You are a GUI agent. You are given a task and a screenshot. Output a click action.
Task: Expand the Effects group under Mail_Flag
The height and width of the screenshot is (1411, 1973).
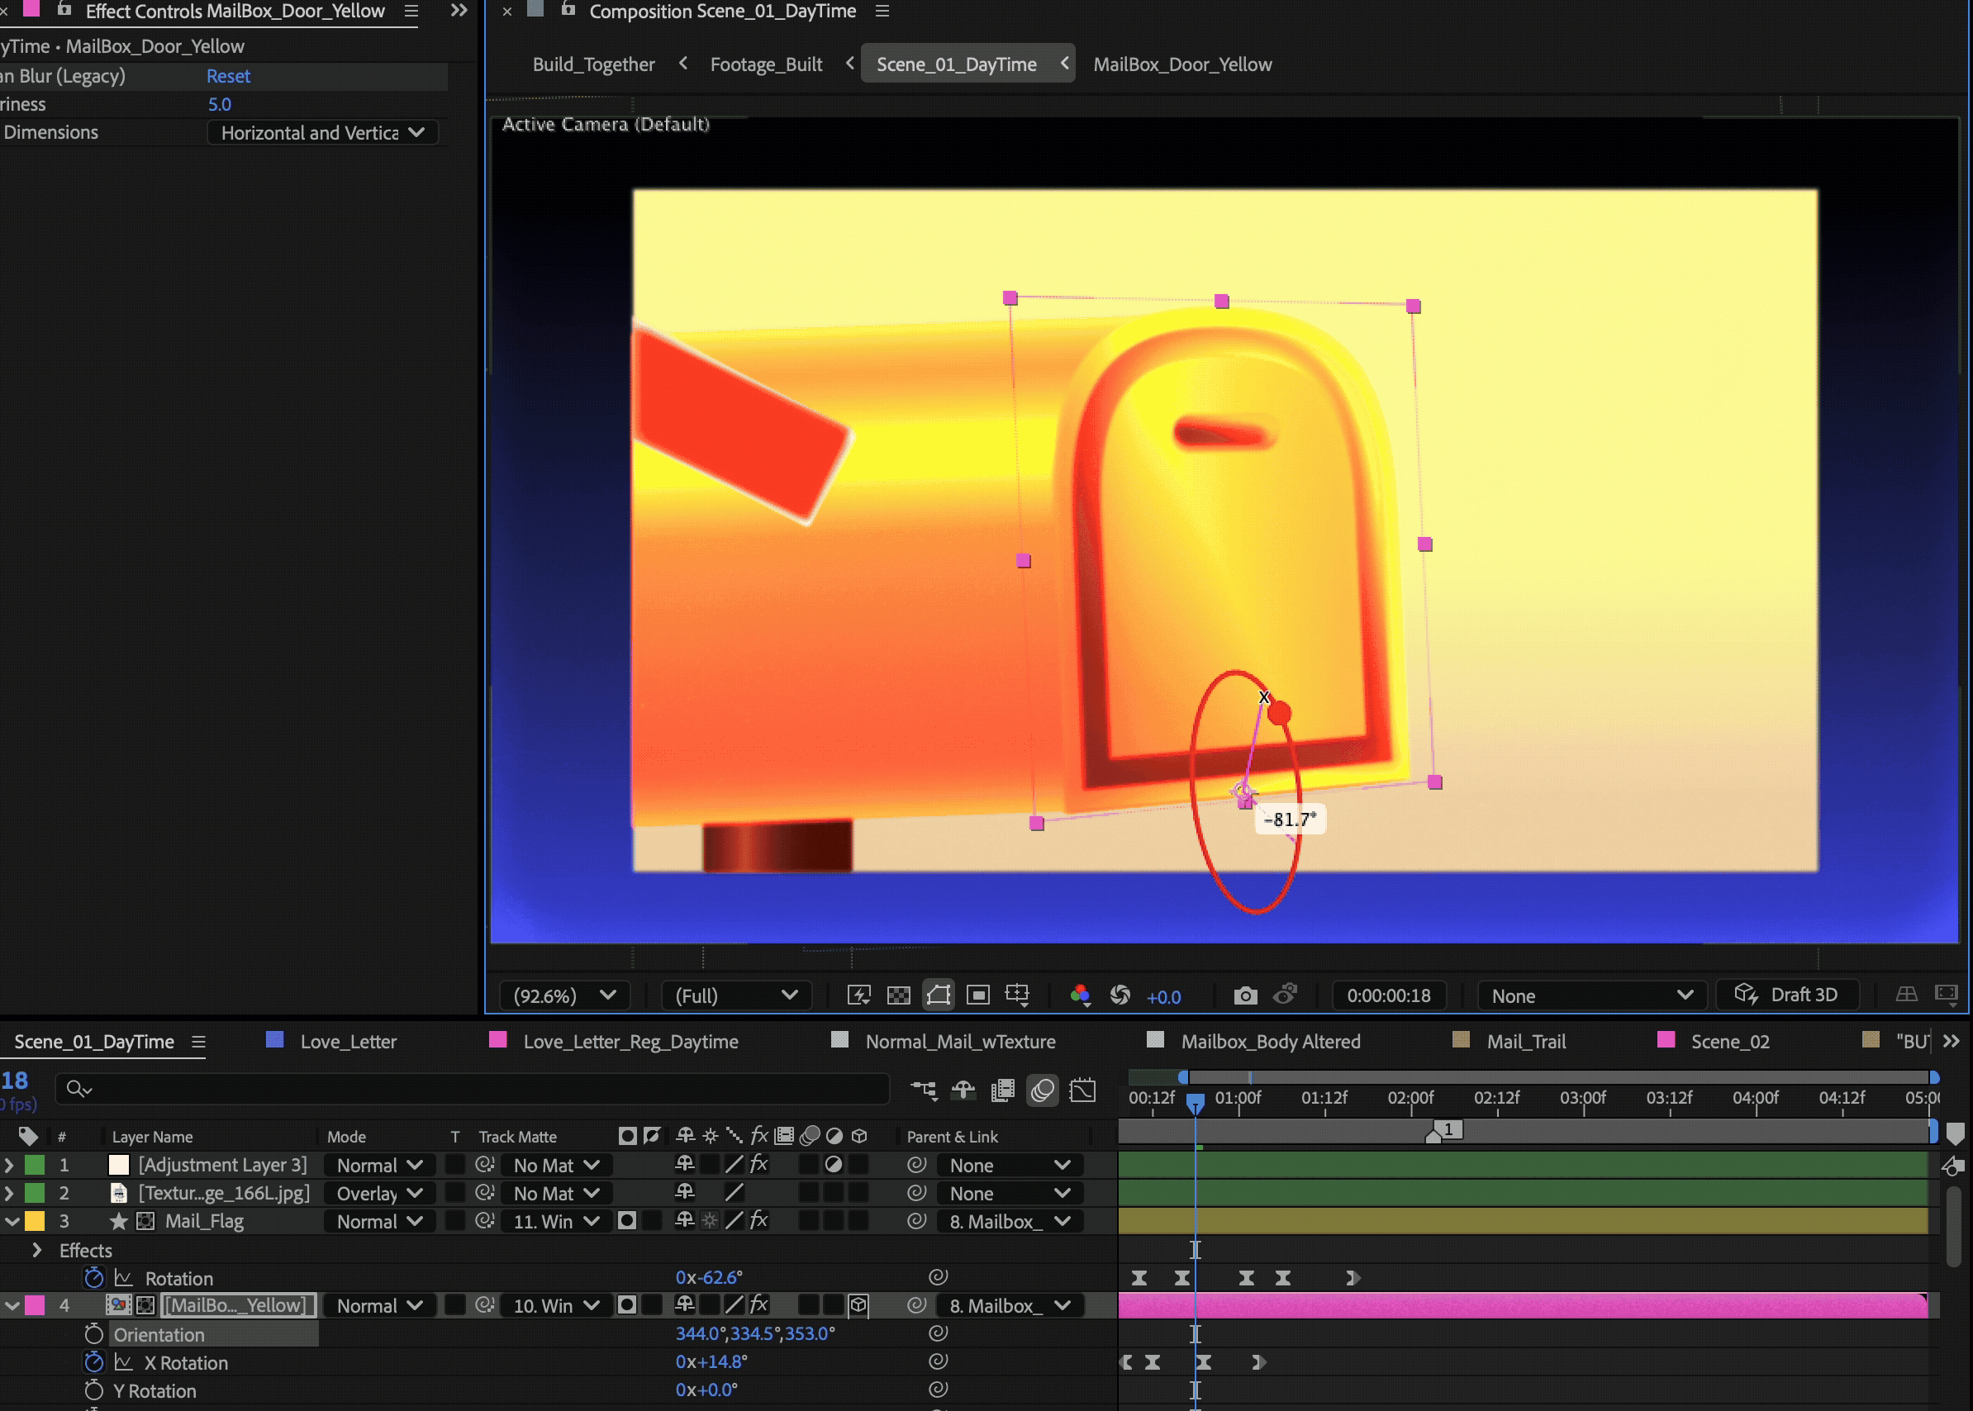click(x=36, y=1250)
